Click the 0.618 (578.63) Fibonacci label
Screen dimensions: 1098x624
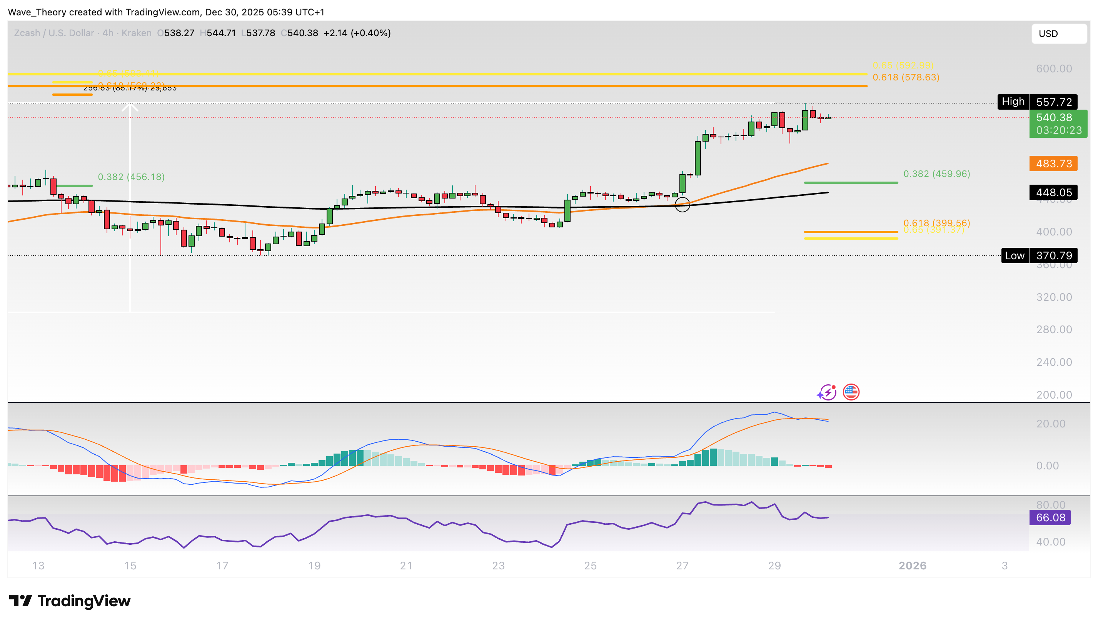[906, 77]
